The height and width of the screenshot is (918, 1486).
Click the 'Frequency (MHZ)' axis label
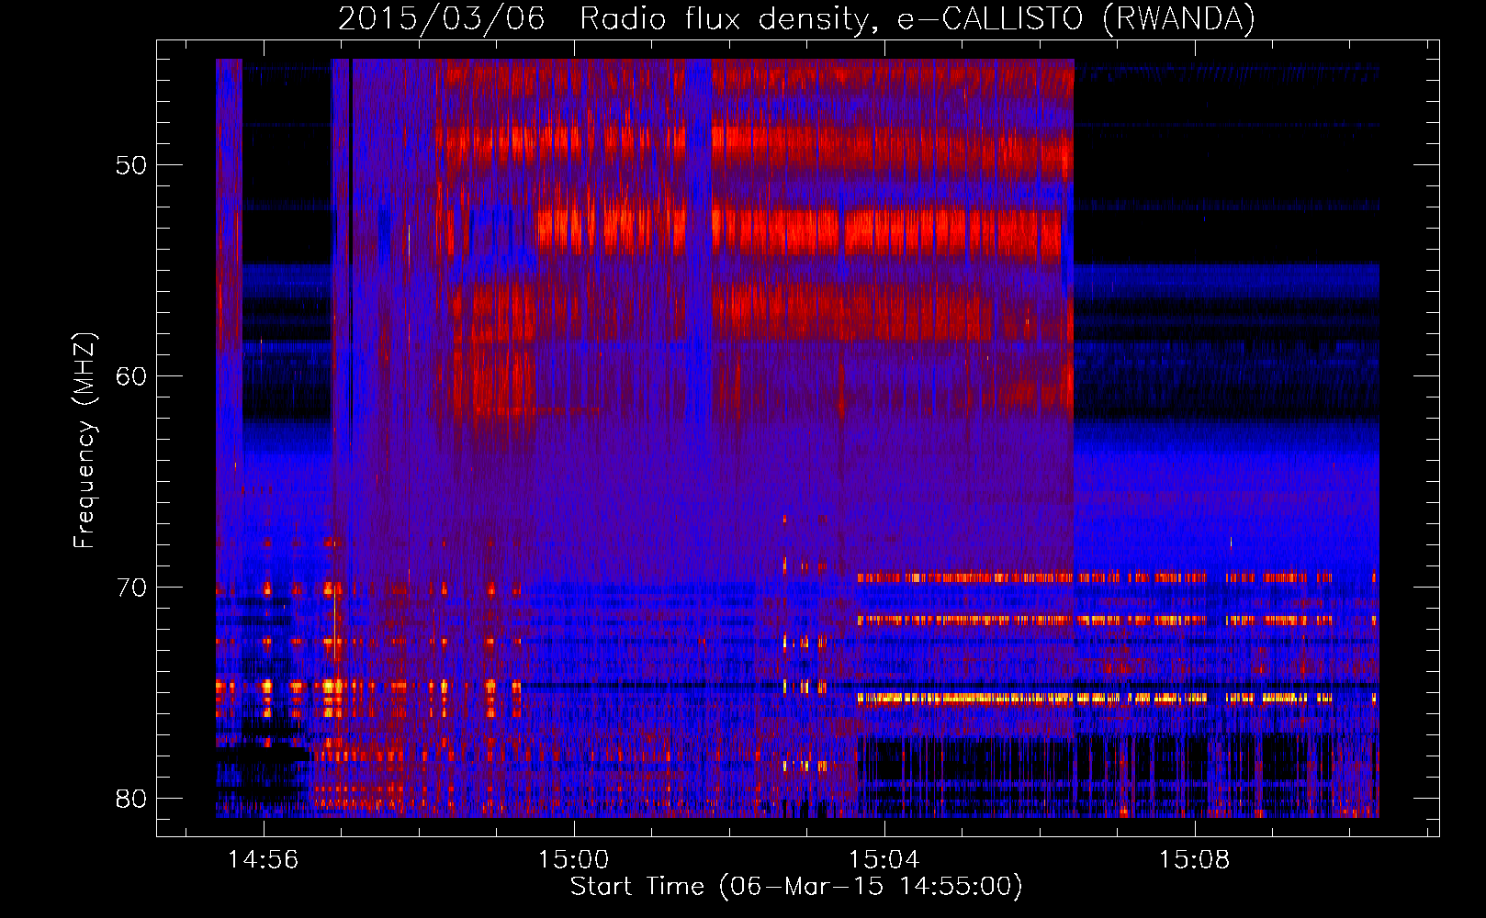tap(84, 441)
